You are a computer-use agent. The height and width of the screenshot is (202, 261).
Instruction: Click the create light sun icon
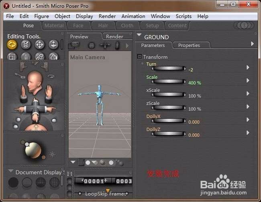52,155
